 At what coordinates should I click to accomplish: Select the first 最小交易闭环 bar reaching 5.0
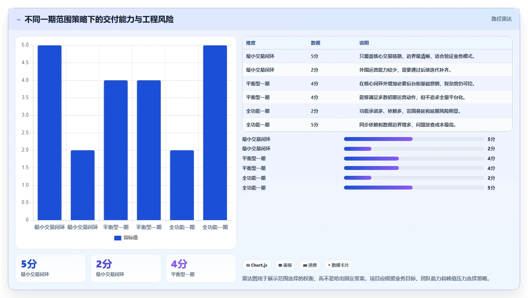(x=49, y=133)
